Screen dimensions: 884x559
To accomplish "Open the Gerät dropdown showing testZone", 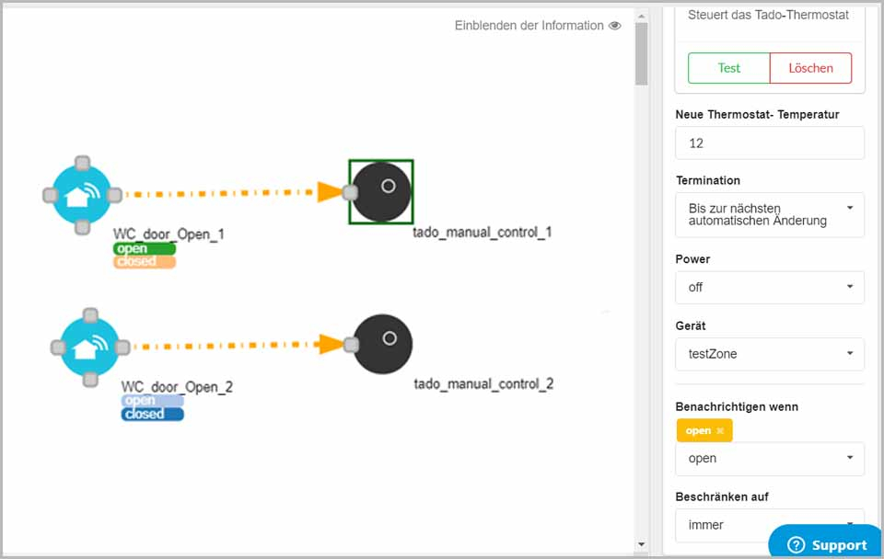I will pyautogui.click(x=770, y=354).
